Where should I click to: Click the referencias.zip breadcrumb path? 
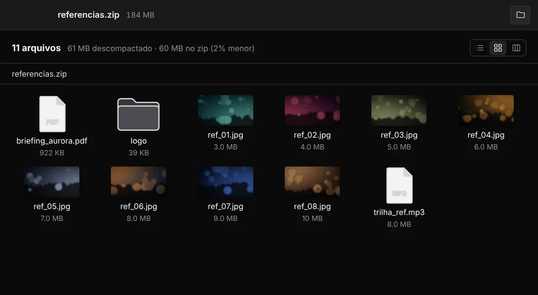pyautogui.click(x=39, y=74)
